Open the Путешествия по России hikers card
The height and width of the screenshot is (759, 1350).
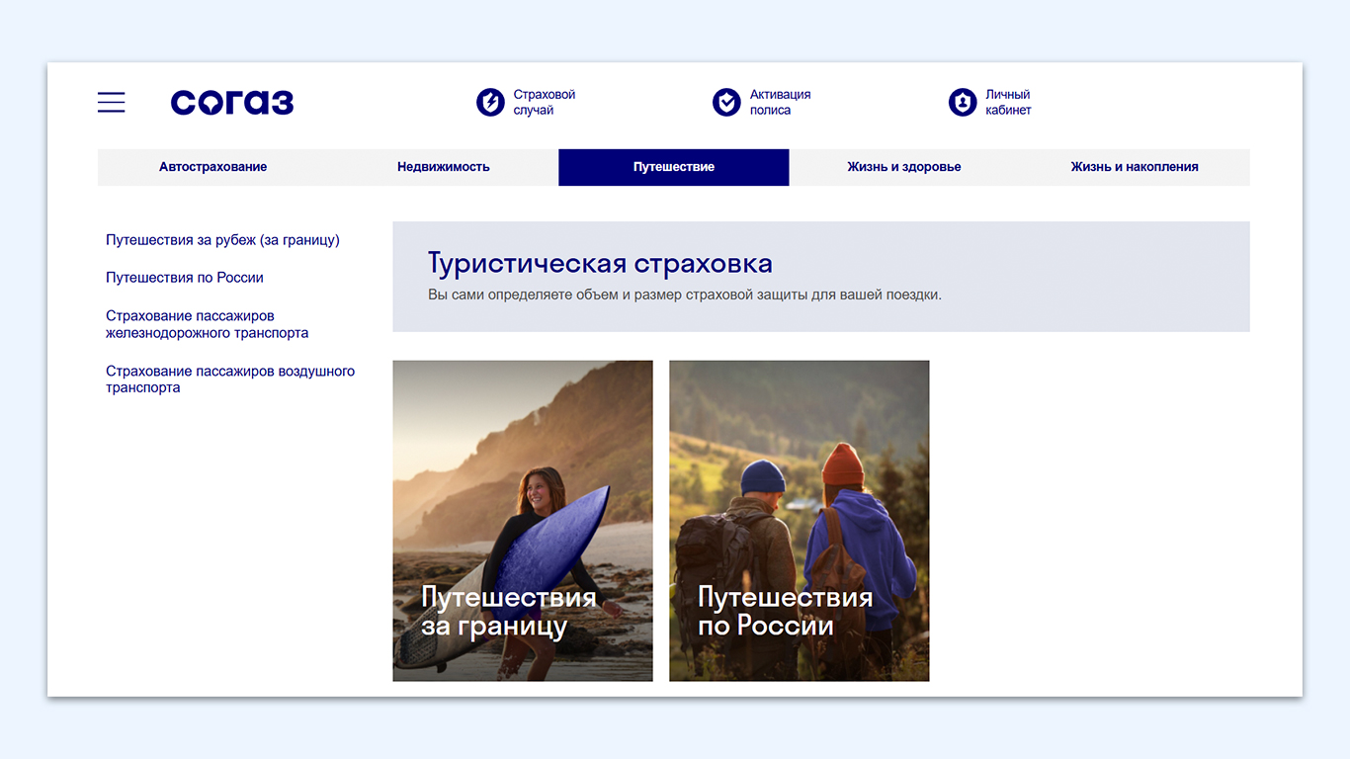click(800, 521)
